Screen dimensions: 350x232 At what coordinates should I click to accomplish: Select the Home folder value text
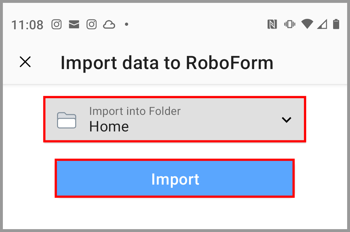click(109, 127)
